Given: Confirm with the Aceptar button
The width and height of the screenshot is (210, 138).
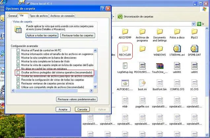Looking at the screenshot, I should pos(63,109).
